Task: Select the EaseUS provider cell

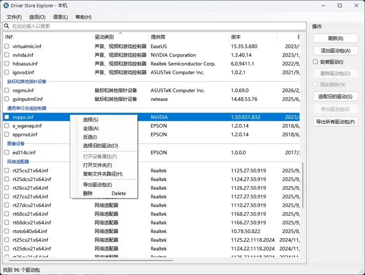Action: [159, 47]
